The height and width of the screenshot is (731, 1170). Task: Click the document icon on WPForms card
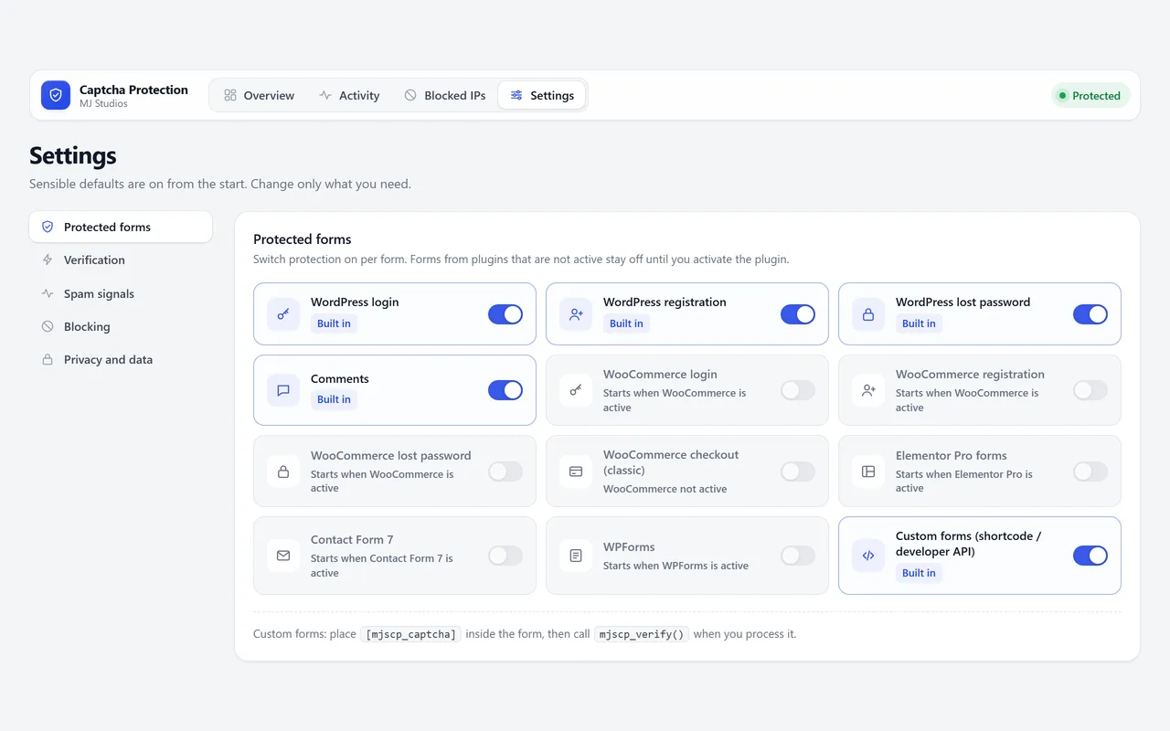(x=576, y=556)
